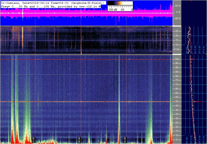This screenshot has height=144, width=207.
Task: Click the '22:00' time marker
Action: [34, 140]
